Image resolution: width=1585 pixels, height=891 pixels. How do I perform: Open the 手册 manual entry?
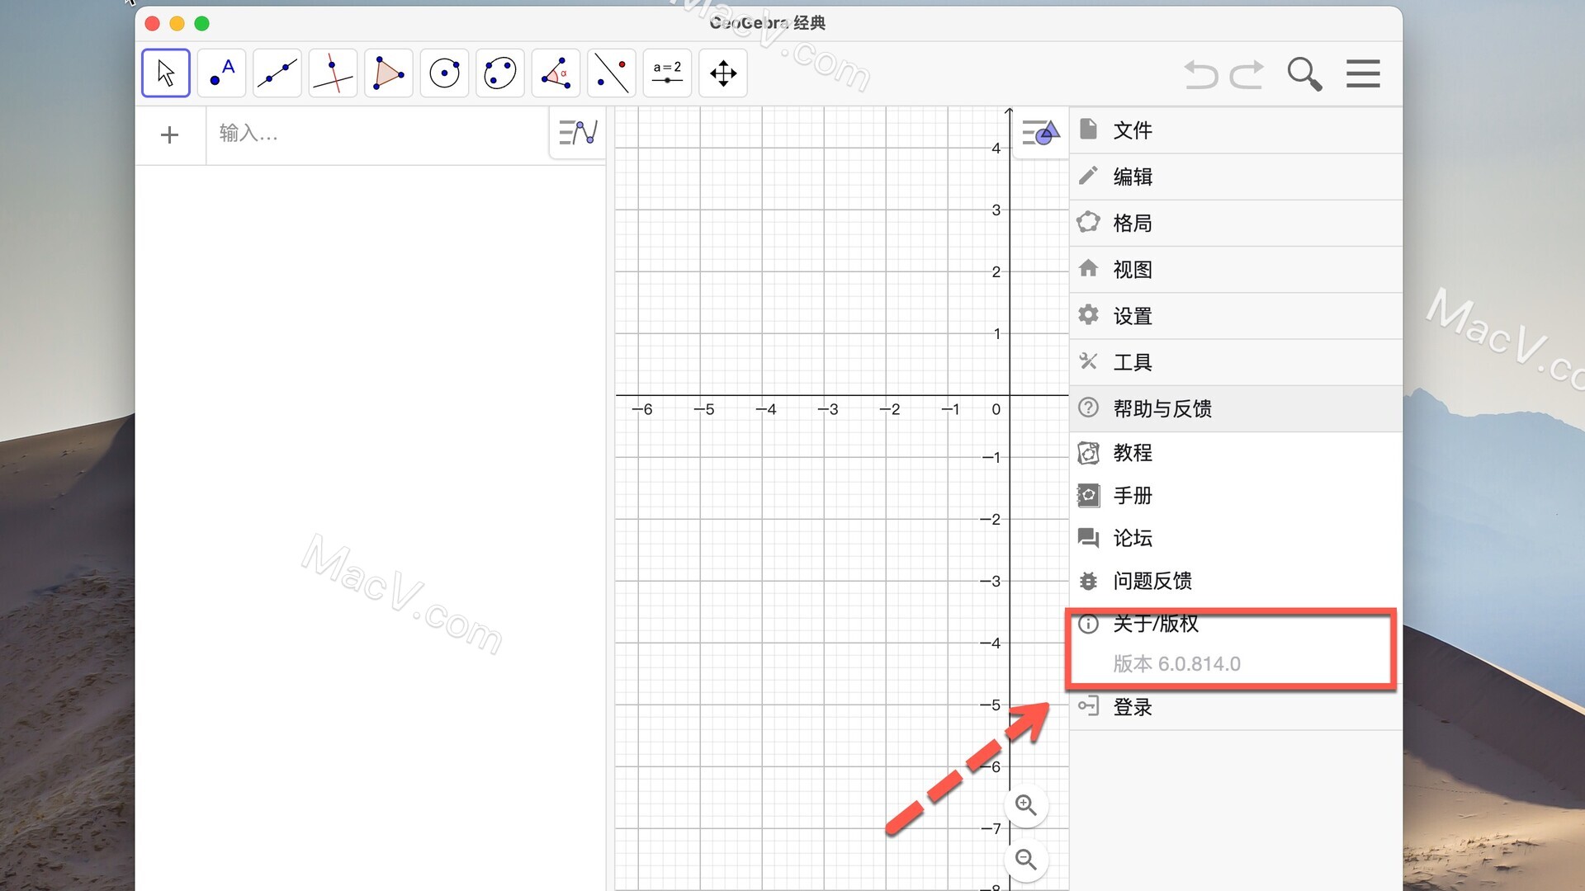pos(1236,496)
